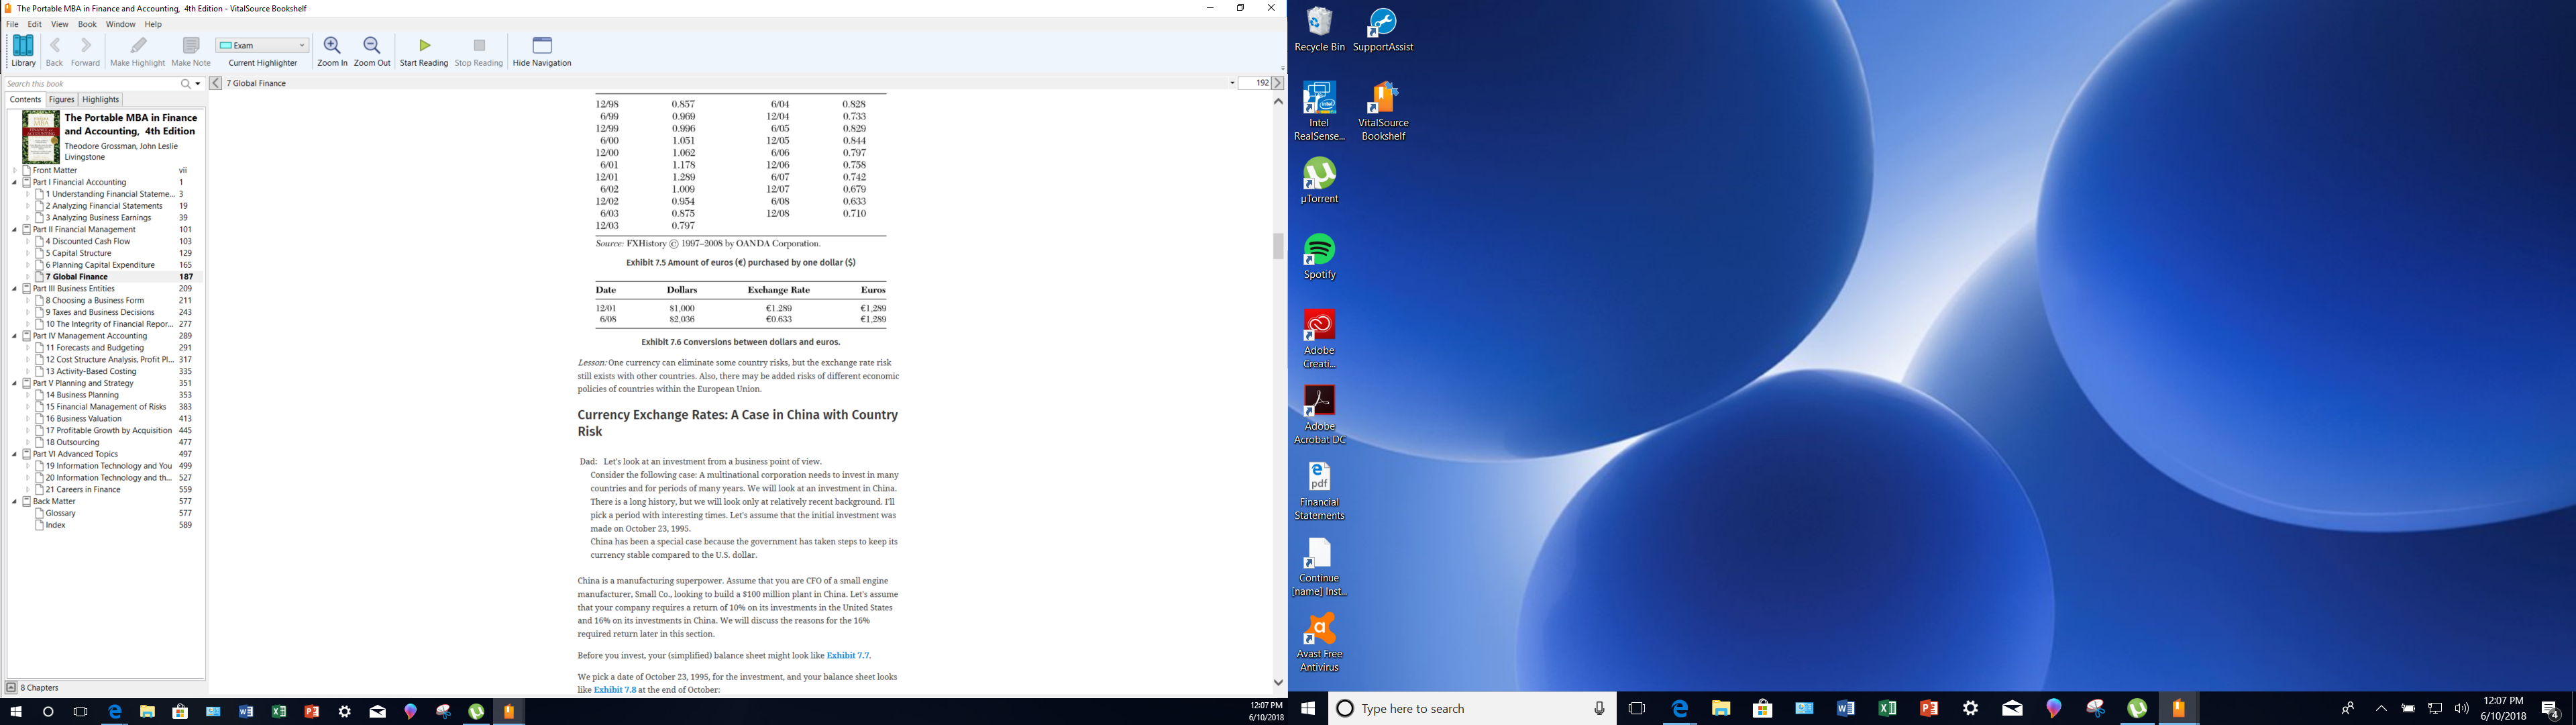Open chapter 4 Discounted Cash Flow

tap(88, 242)
